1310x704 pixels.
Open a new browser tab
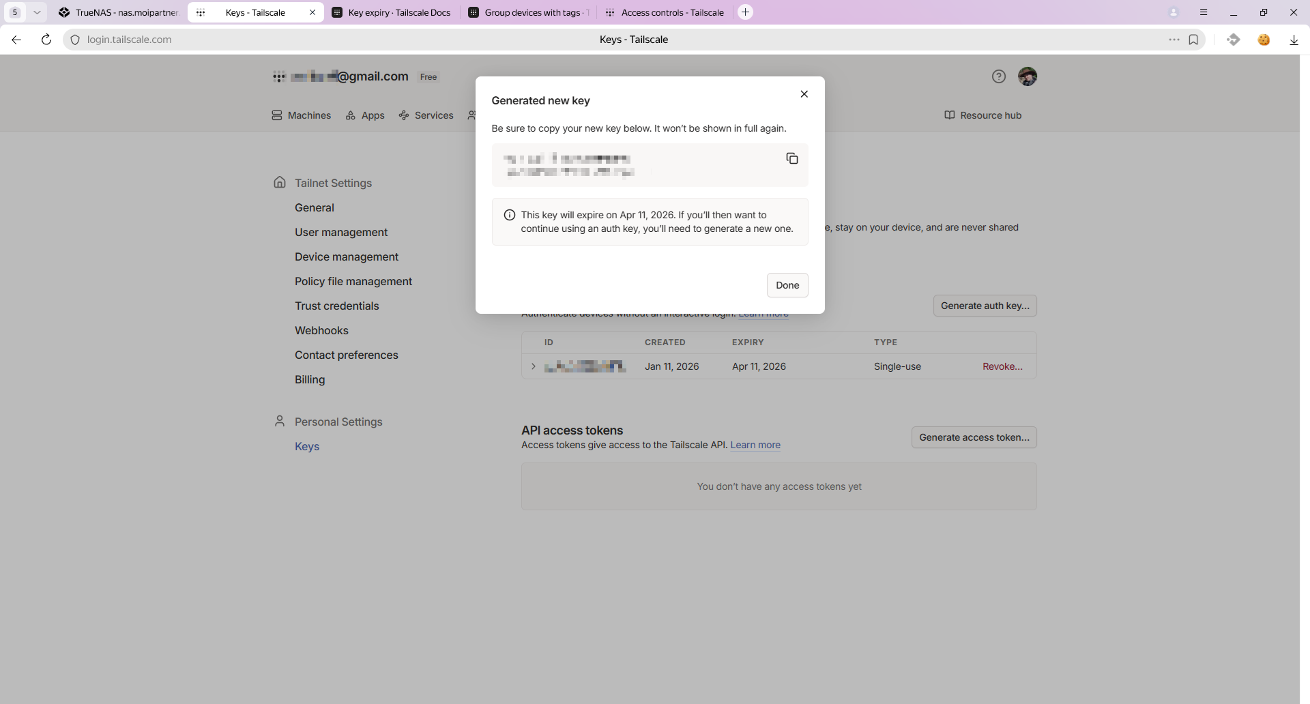[x=746, y=12]
